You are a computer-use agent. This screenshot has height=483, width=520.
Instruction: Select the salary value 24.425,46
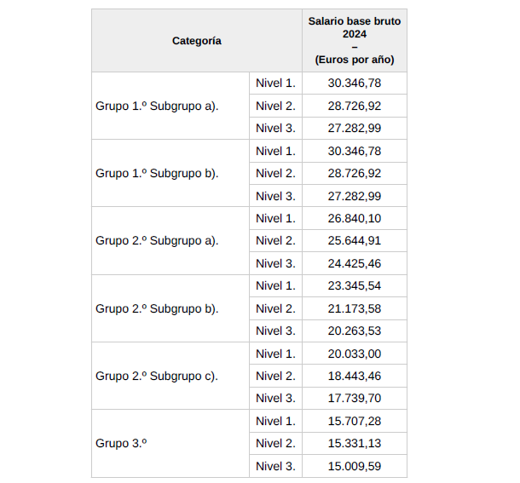pyautogui.click(x=354, y=263)
